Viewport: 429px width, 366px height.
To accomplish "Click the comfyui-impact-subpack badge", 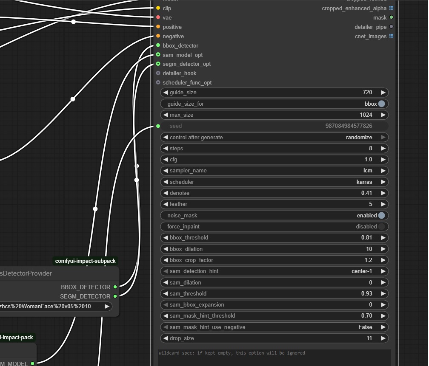I will click(x=86, y=261).
